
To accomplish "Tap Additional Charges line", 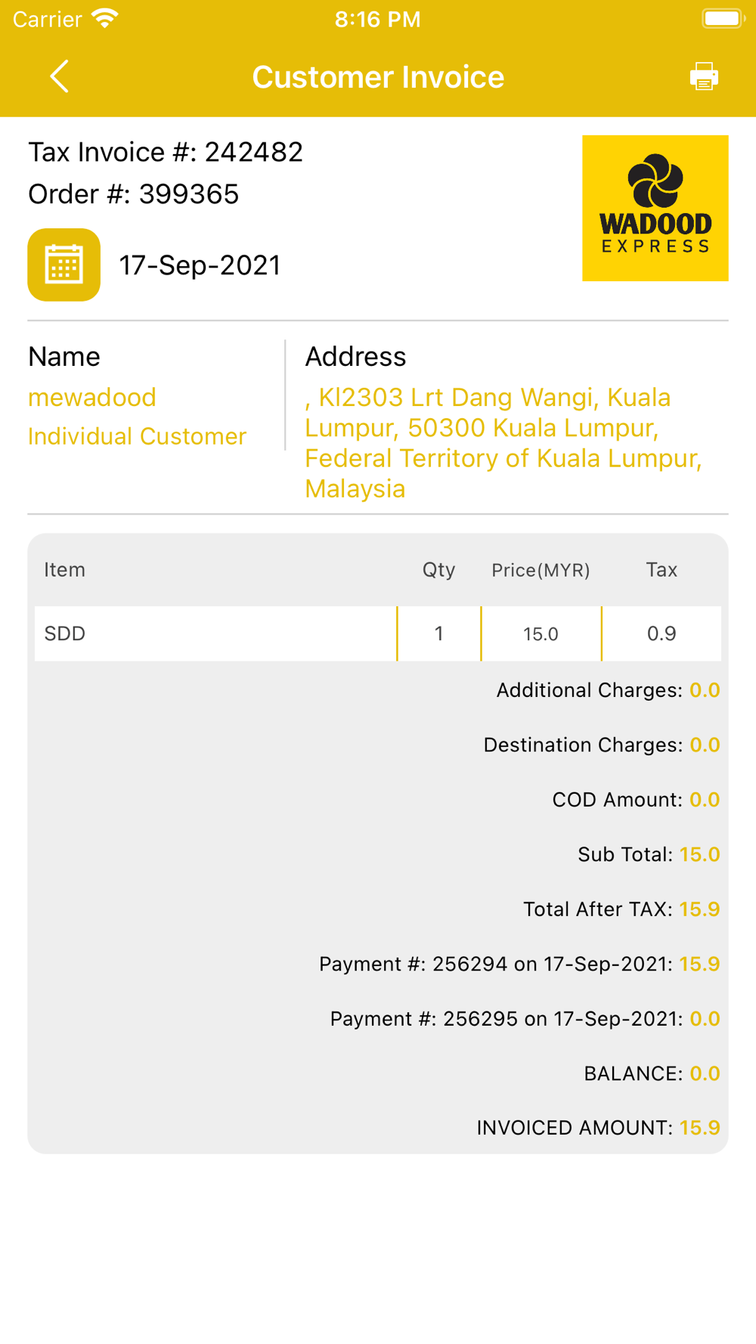I will coord(608,690).
